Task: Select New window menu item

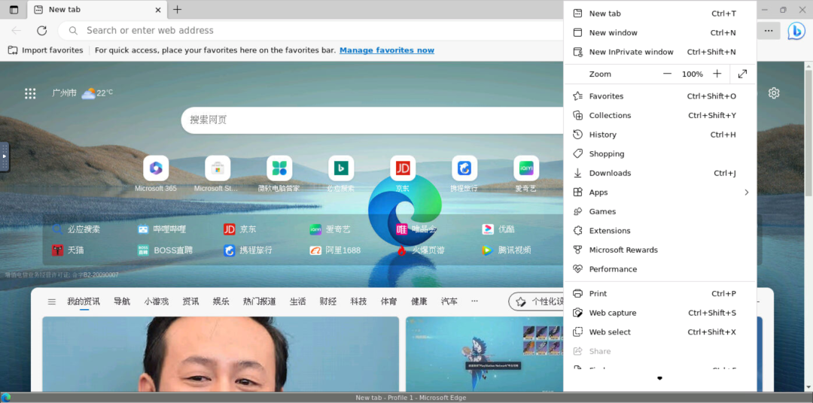Action: coord(659,32)
